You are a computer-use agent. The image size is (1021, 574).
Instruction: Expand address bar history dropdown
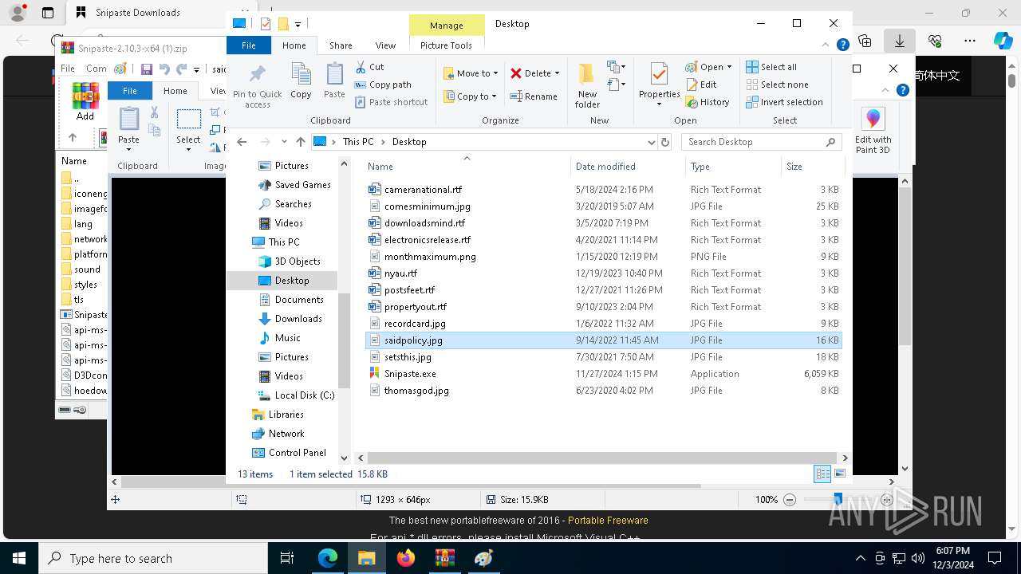pyautogui.click(x=652, y=142)
